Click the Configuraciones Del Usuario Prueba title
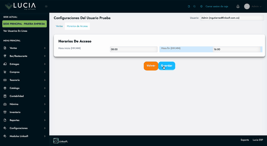 [x=82, y=18]
